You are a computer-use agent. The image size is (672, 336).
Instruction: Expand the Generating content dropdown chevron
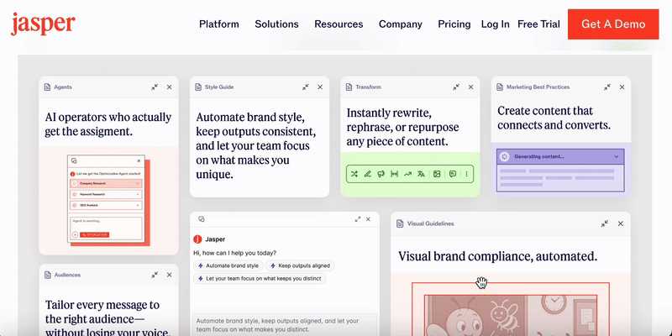pos(617,157)
